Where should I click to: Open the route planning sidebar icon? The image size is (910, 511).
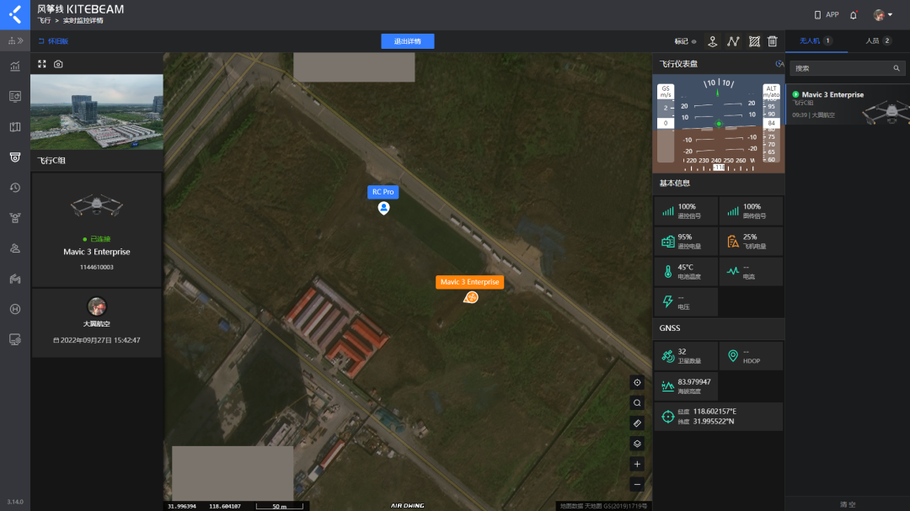pos(15,279)
